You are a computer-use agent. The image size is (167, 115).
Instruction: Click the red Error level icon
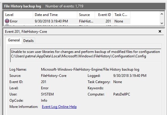click(7, 21)
